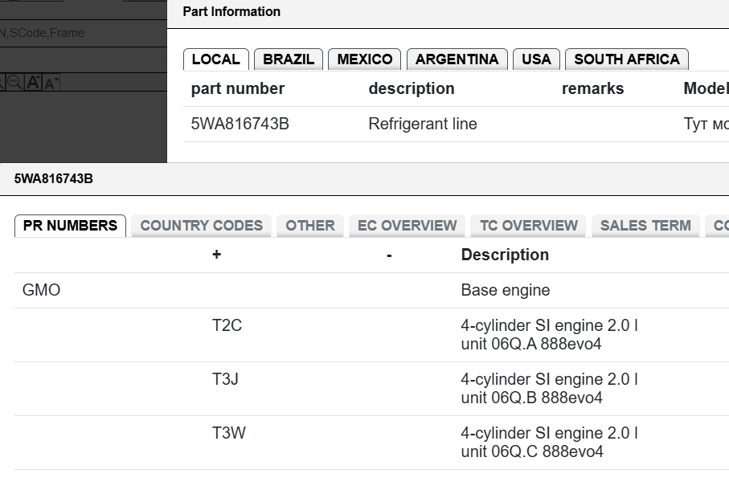
Task: Select the T2C PR number row
Action: (371, 335)
